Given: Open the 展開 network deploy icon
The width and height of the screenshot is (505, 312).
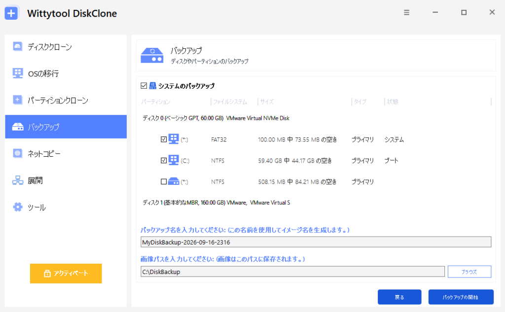Looking at the screenshot, I should coord(17,180).
